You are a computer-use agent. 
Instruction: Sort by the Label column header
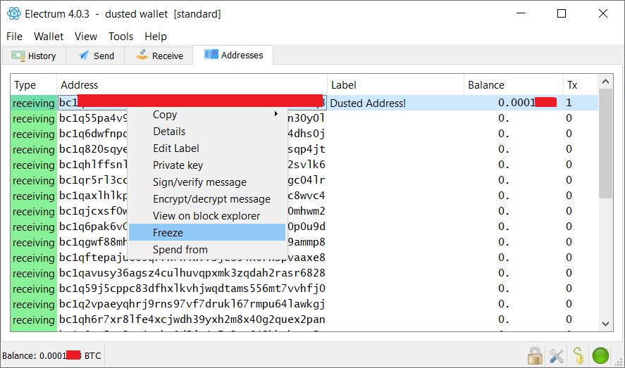coord(395,84)
